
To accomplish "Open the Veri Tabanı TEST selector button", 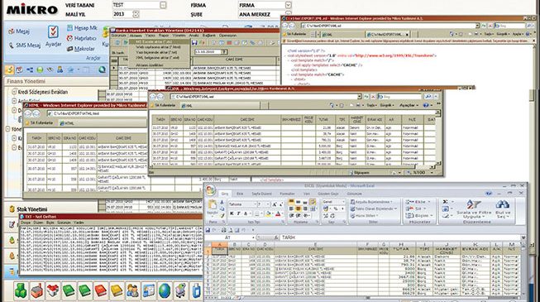I will (163, 5).
